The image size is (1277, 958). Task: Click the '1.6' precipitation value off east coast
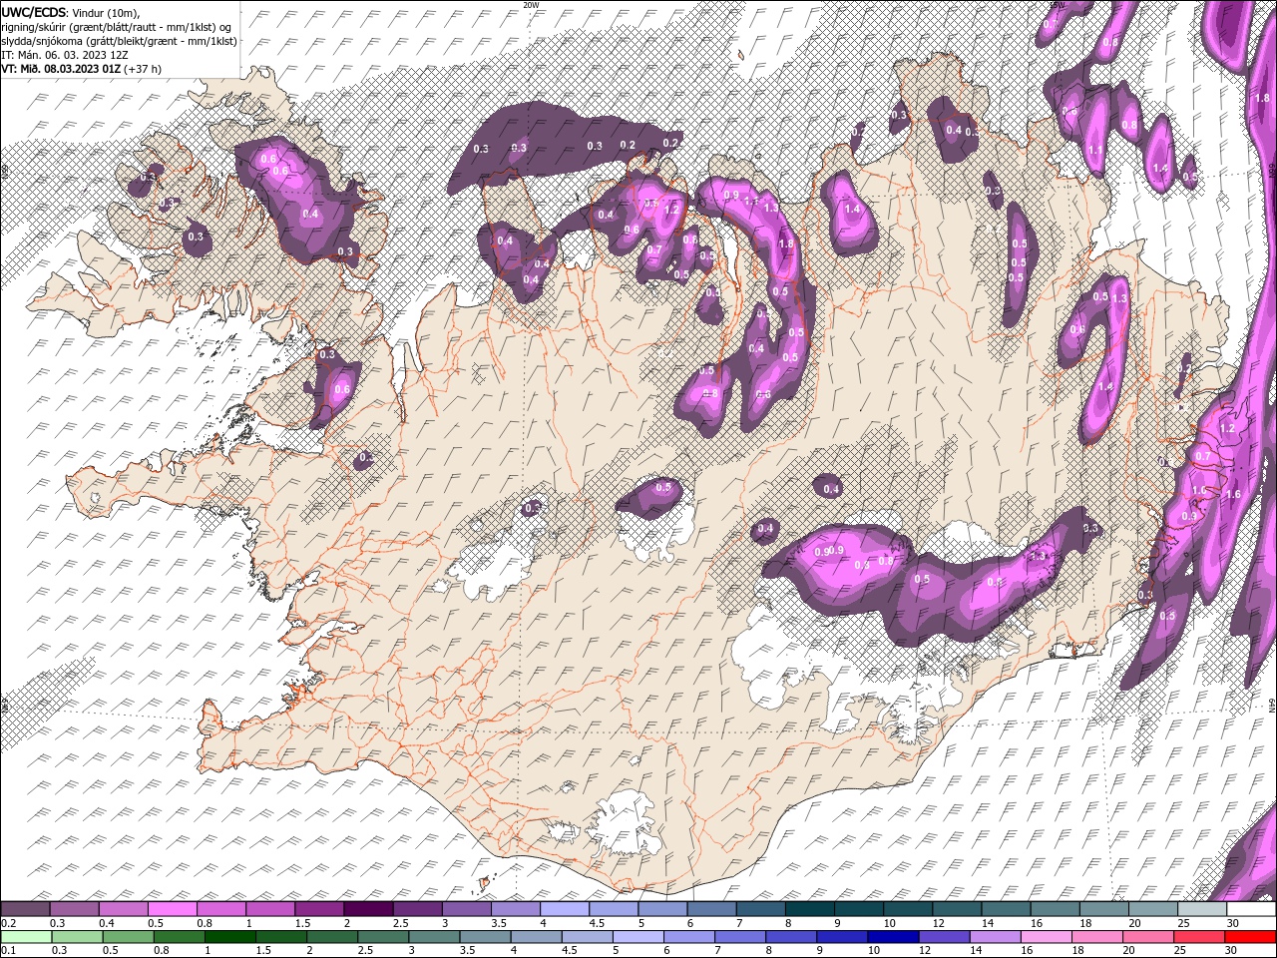(1232, 494)
